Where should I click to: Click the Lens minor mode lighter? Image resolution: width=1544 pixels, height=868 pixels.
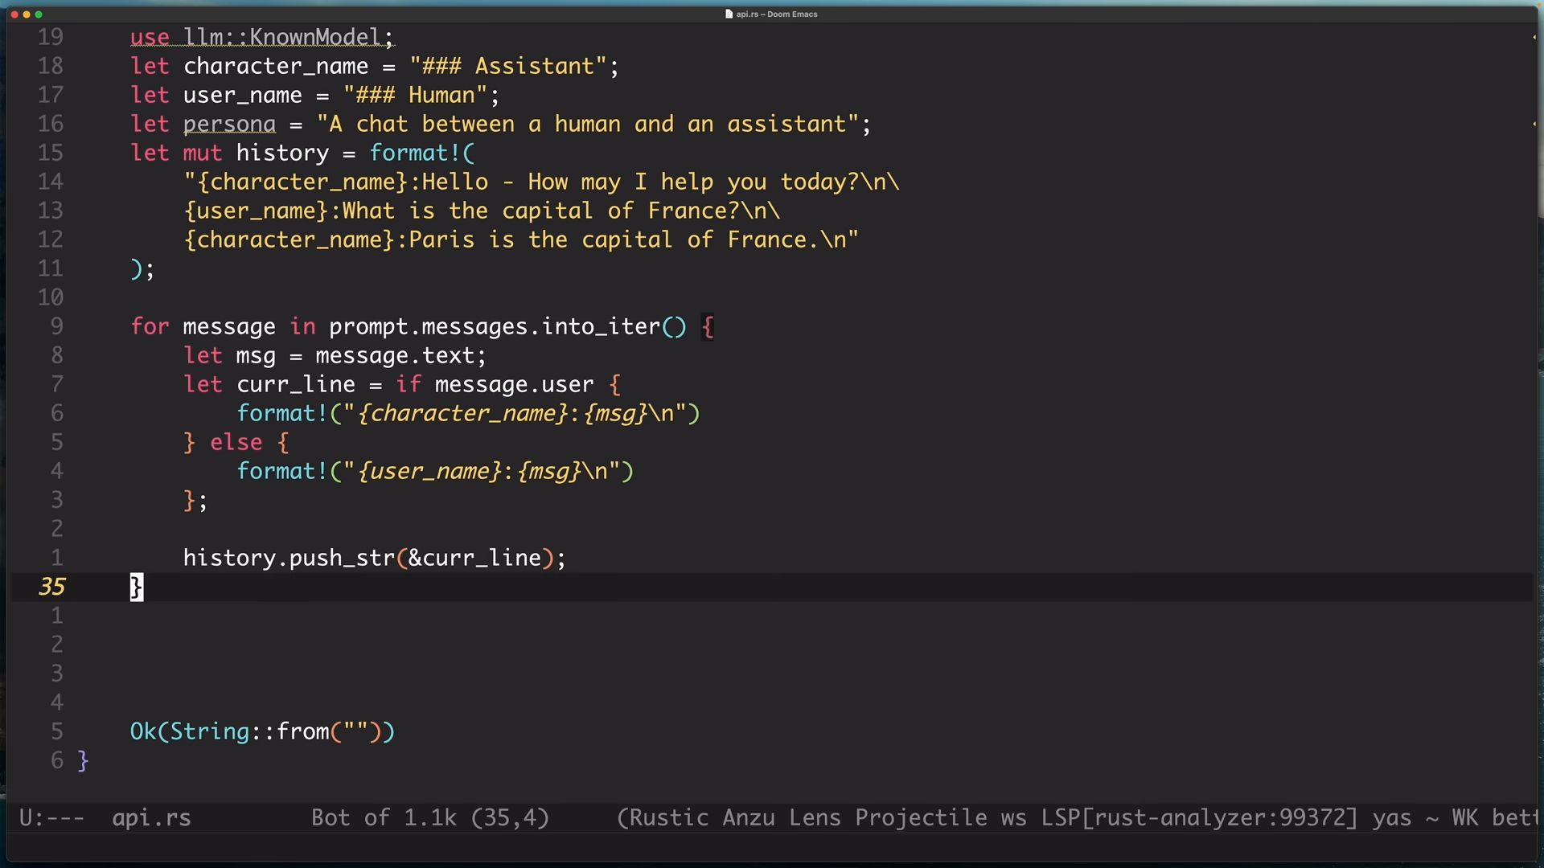click(814, 818)
